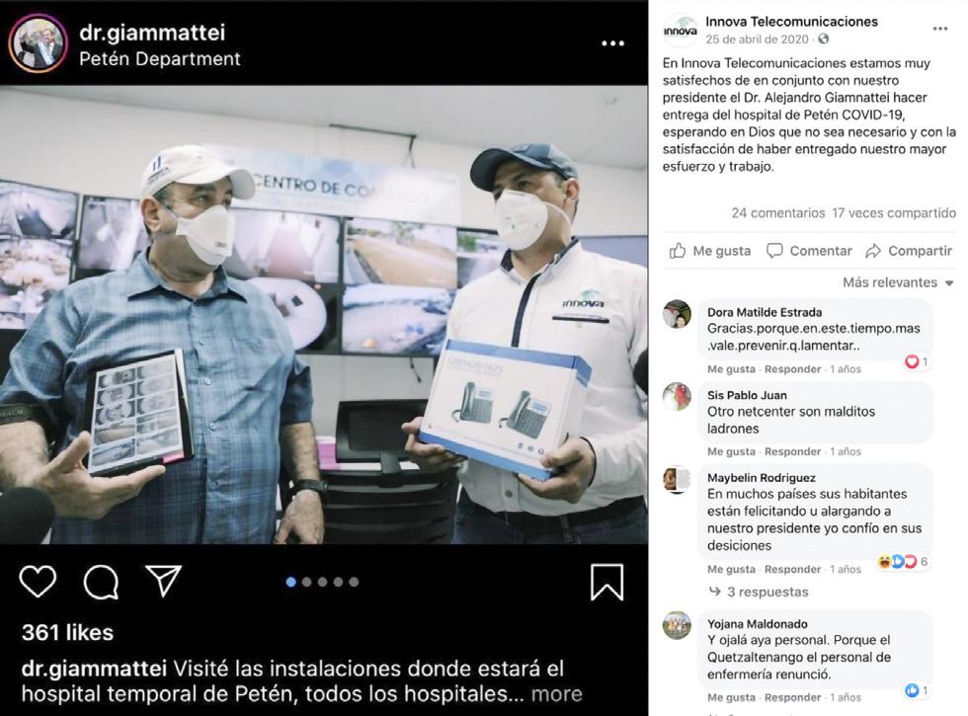Save post using bookmark icon
The width and height of the screenshot is (968, 716).
click(606, 582)
